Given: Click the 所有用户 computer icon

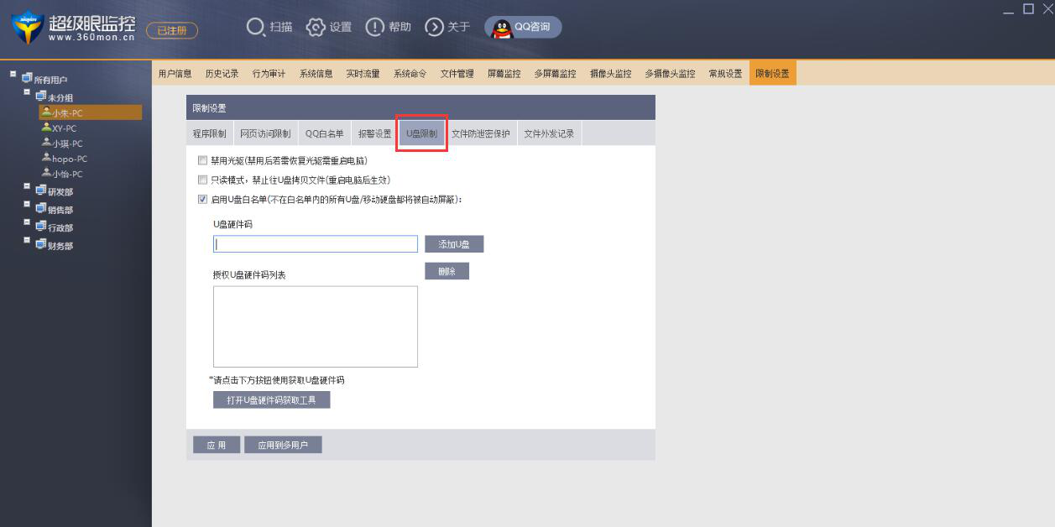Looking at the screenshot, I should pos(27,79).
